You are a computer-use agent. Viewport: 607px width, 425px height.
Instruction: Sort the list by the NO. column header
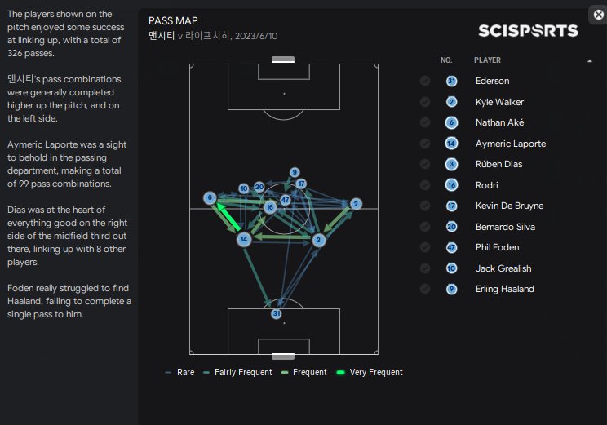[446, 60]
